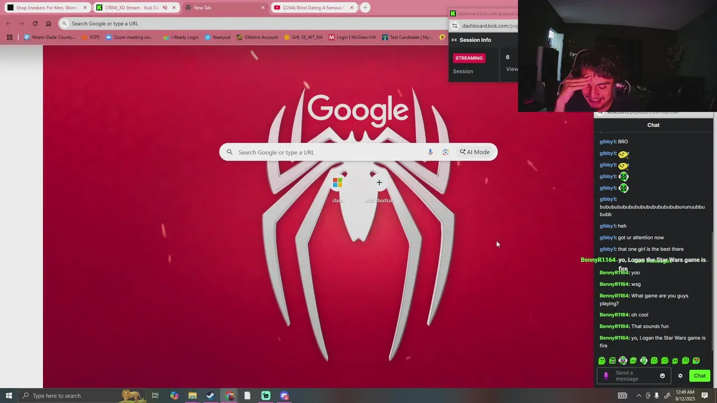Open i-Ready Login bookmark
717x403 pixels.
(x=180, y=38)
